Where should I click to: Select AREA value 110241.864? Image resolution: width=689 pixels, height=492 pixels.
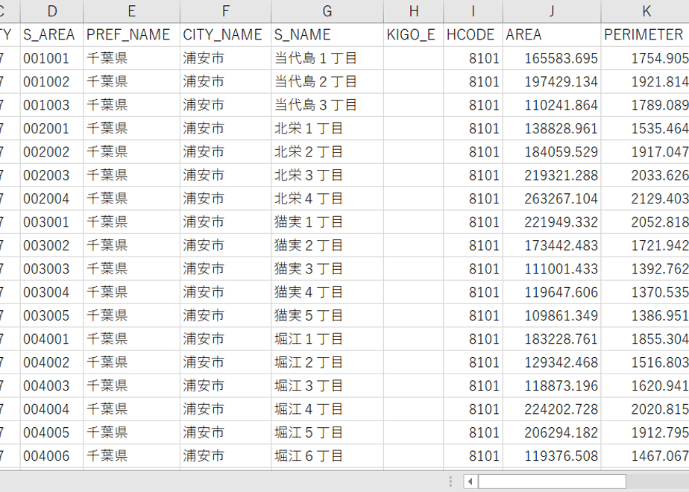[x=552, y=105]
